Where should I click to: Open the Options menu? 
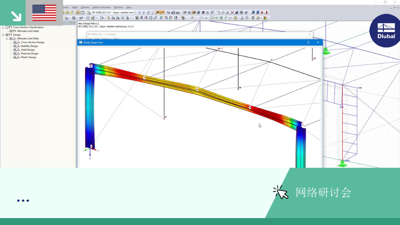(x=85, y=7)
